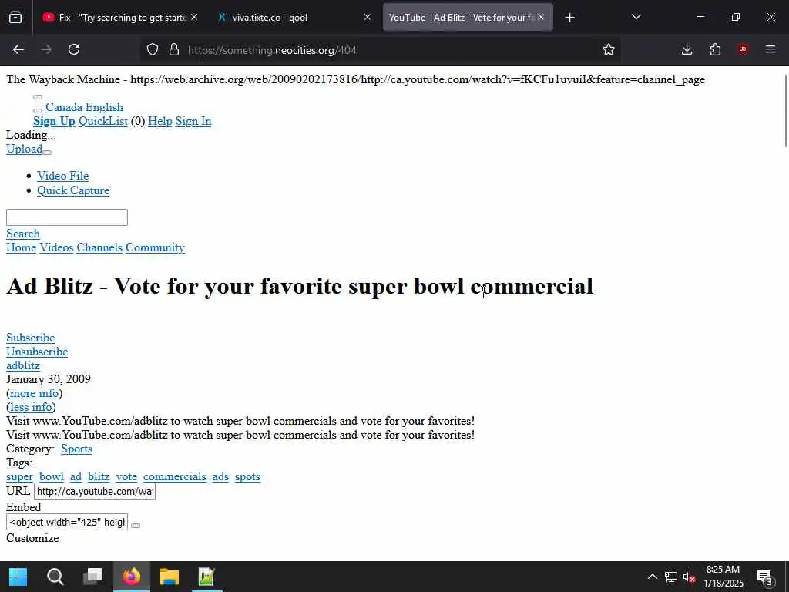Show hidden system tray icons
The height and width of the screenshot is (592, 789).
coord(652,577)
